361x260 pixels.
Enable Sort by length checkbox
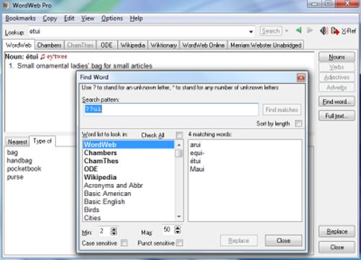coord(298,123)
